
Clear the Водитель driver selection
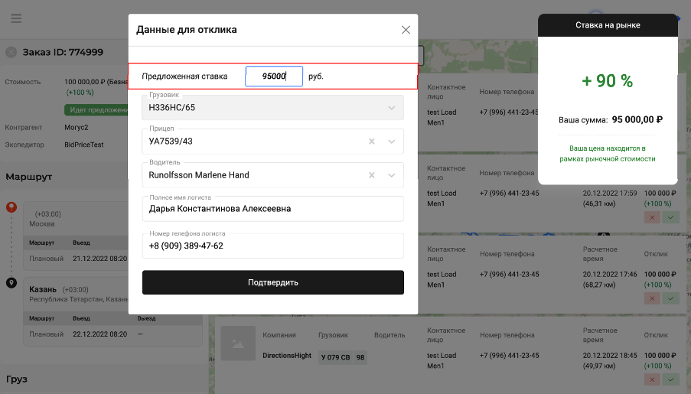[x=371, y=175]
